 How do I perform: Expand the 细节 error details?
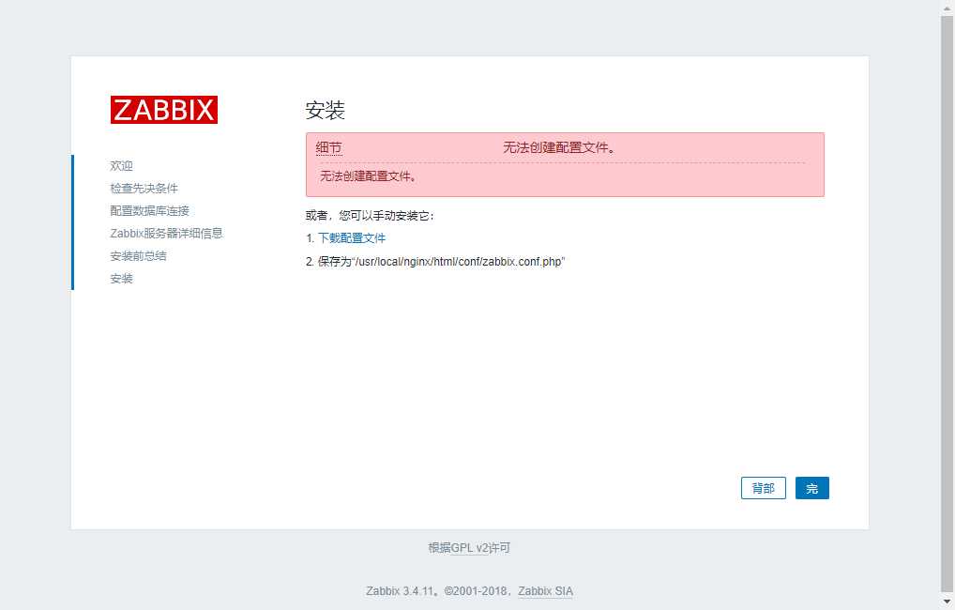(x=329, y=147)
